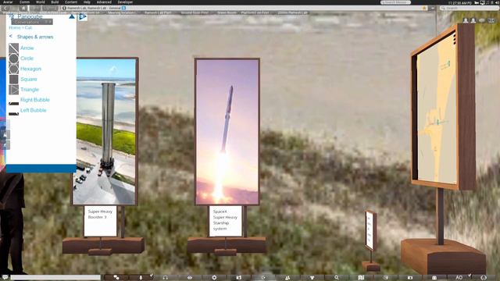Click the Hexagon shape icon
Screen dimensions: 500x281
(13, 69)
